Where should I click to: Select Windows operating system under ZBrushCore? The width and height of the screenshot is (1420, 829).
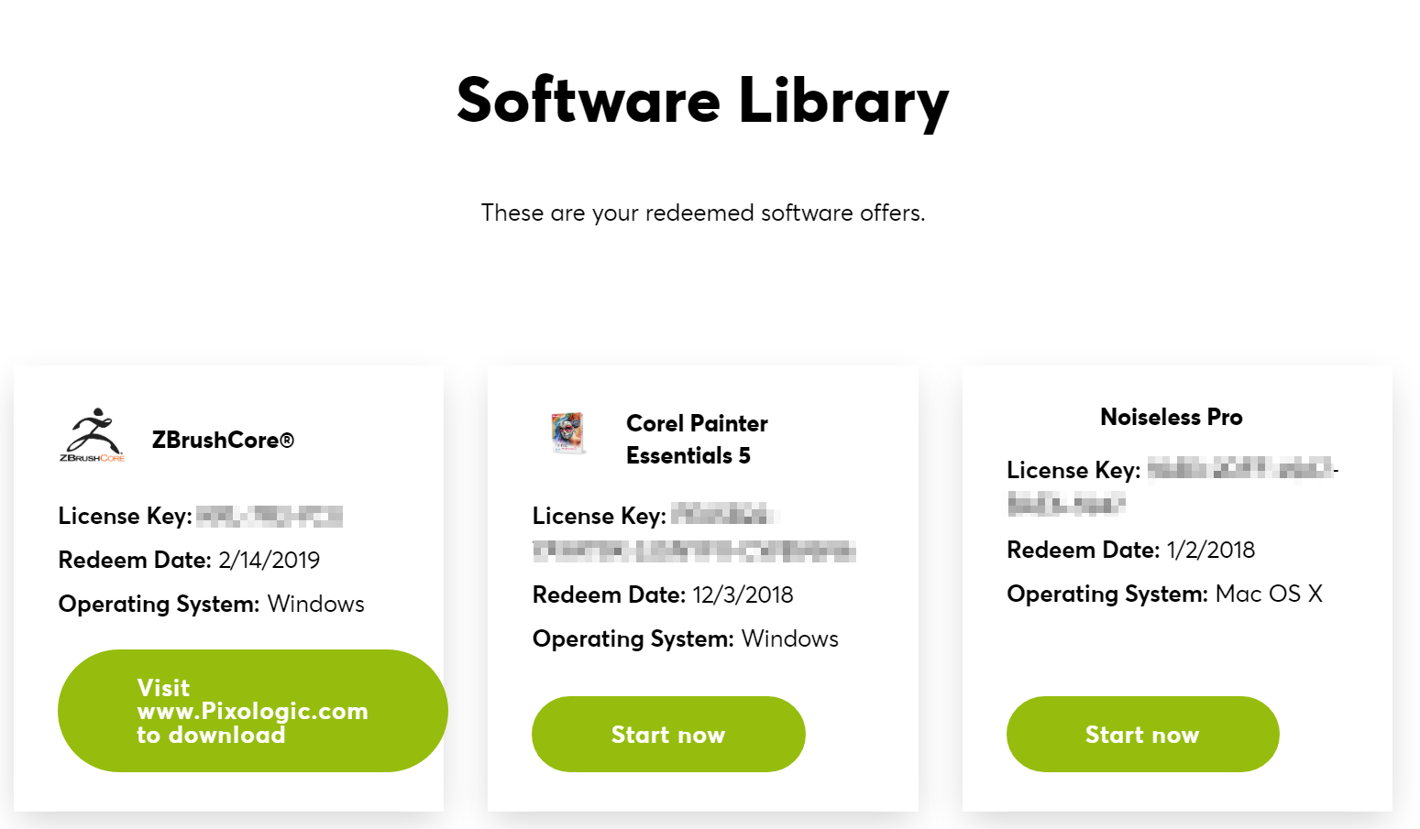tap(315, 604)
